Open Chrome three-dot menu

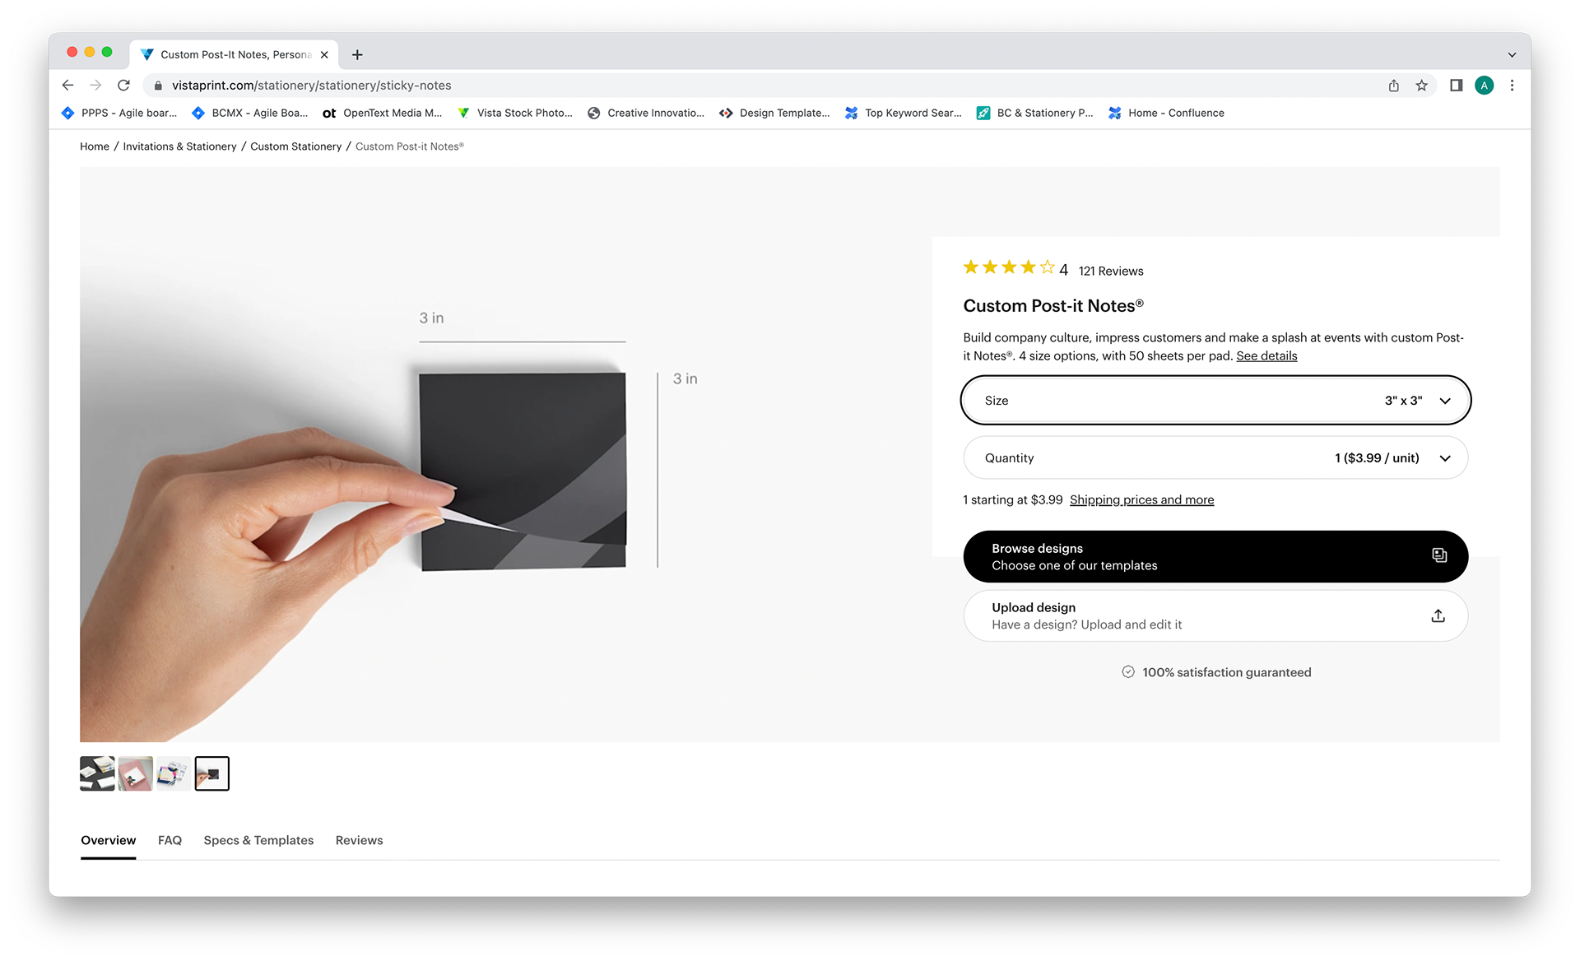tap(1512, 85)
